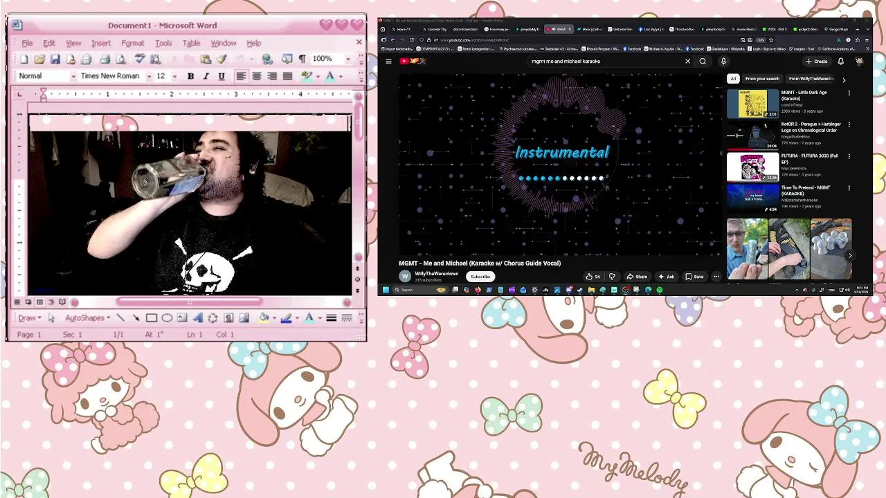
Task: Select the 'From your search' chip
Action: pos(762,79)
